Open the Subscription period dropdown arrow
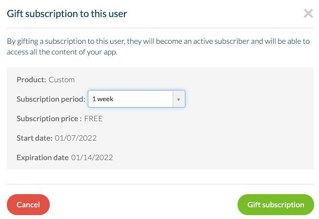 pyautogui.click(x=179, y=99)
